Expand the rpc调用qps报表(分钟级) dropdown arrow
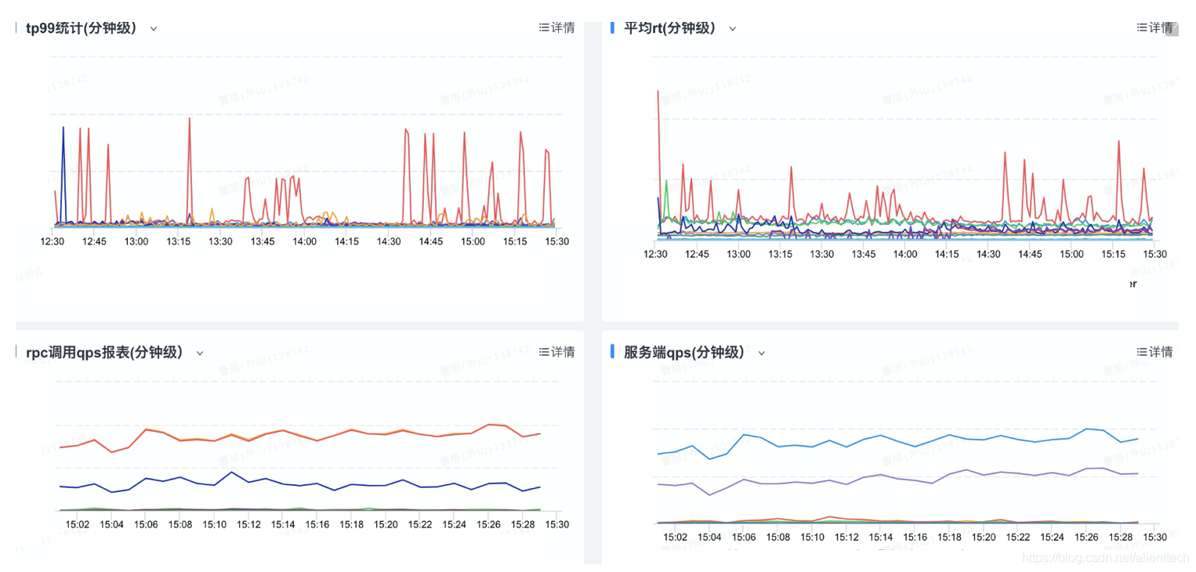This screenshot has height=572, width=1196. click(x=200, y=353)
